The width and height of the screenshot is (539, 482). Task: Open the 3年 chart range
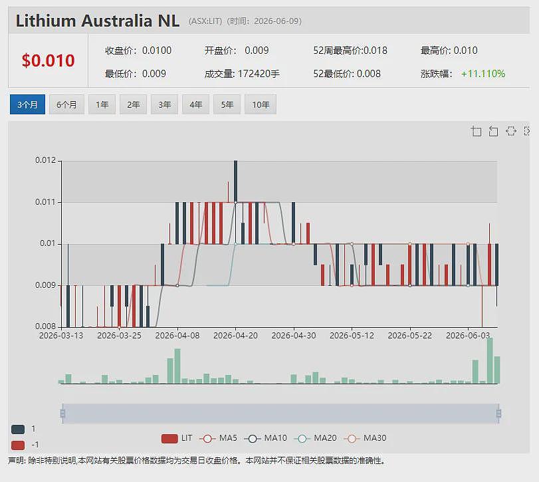click(165, 104)
